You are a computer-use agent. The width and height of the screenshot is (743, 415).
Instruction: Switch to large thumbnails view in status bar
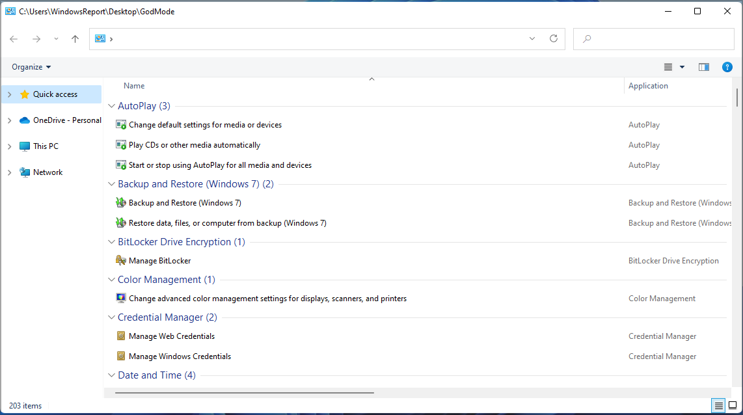point(733,405)
